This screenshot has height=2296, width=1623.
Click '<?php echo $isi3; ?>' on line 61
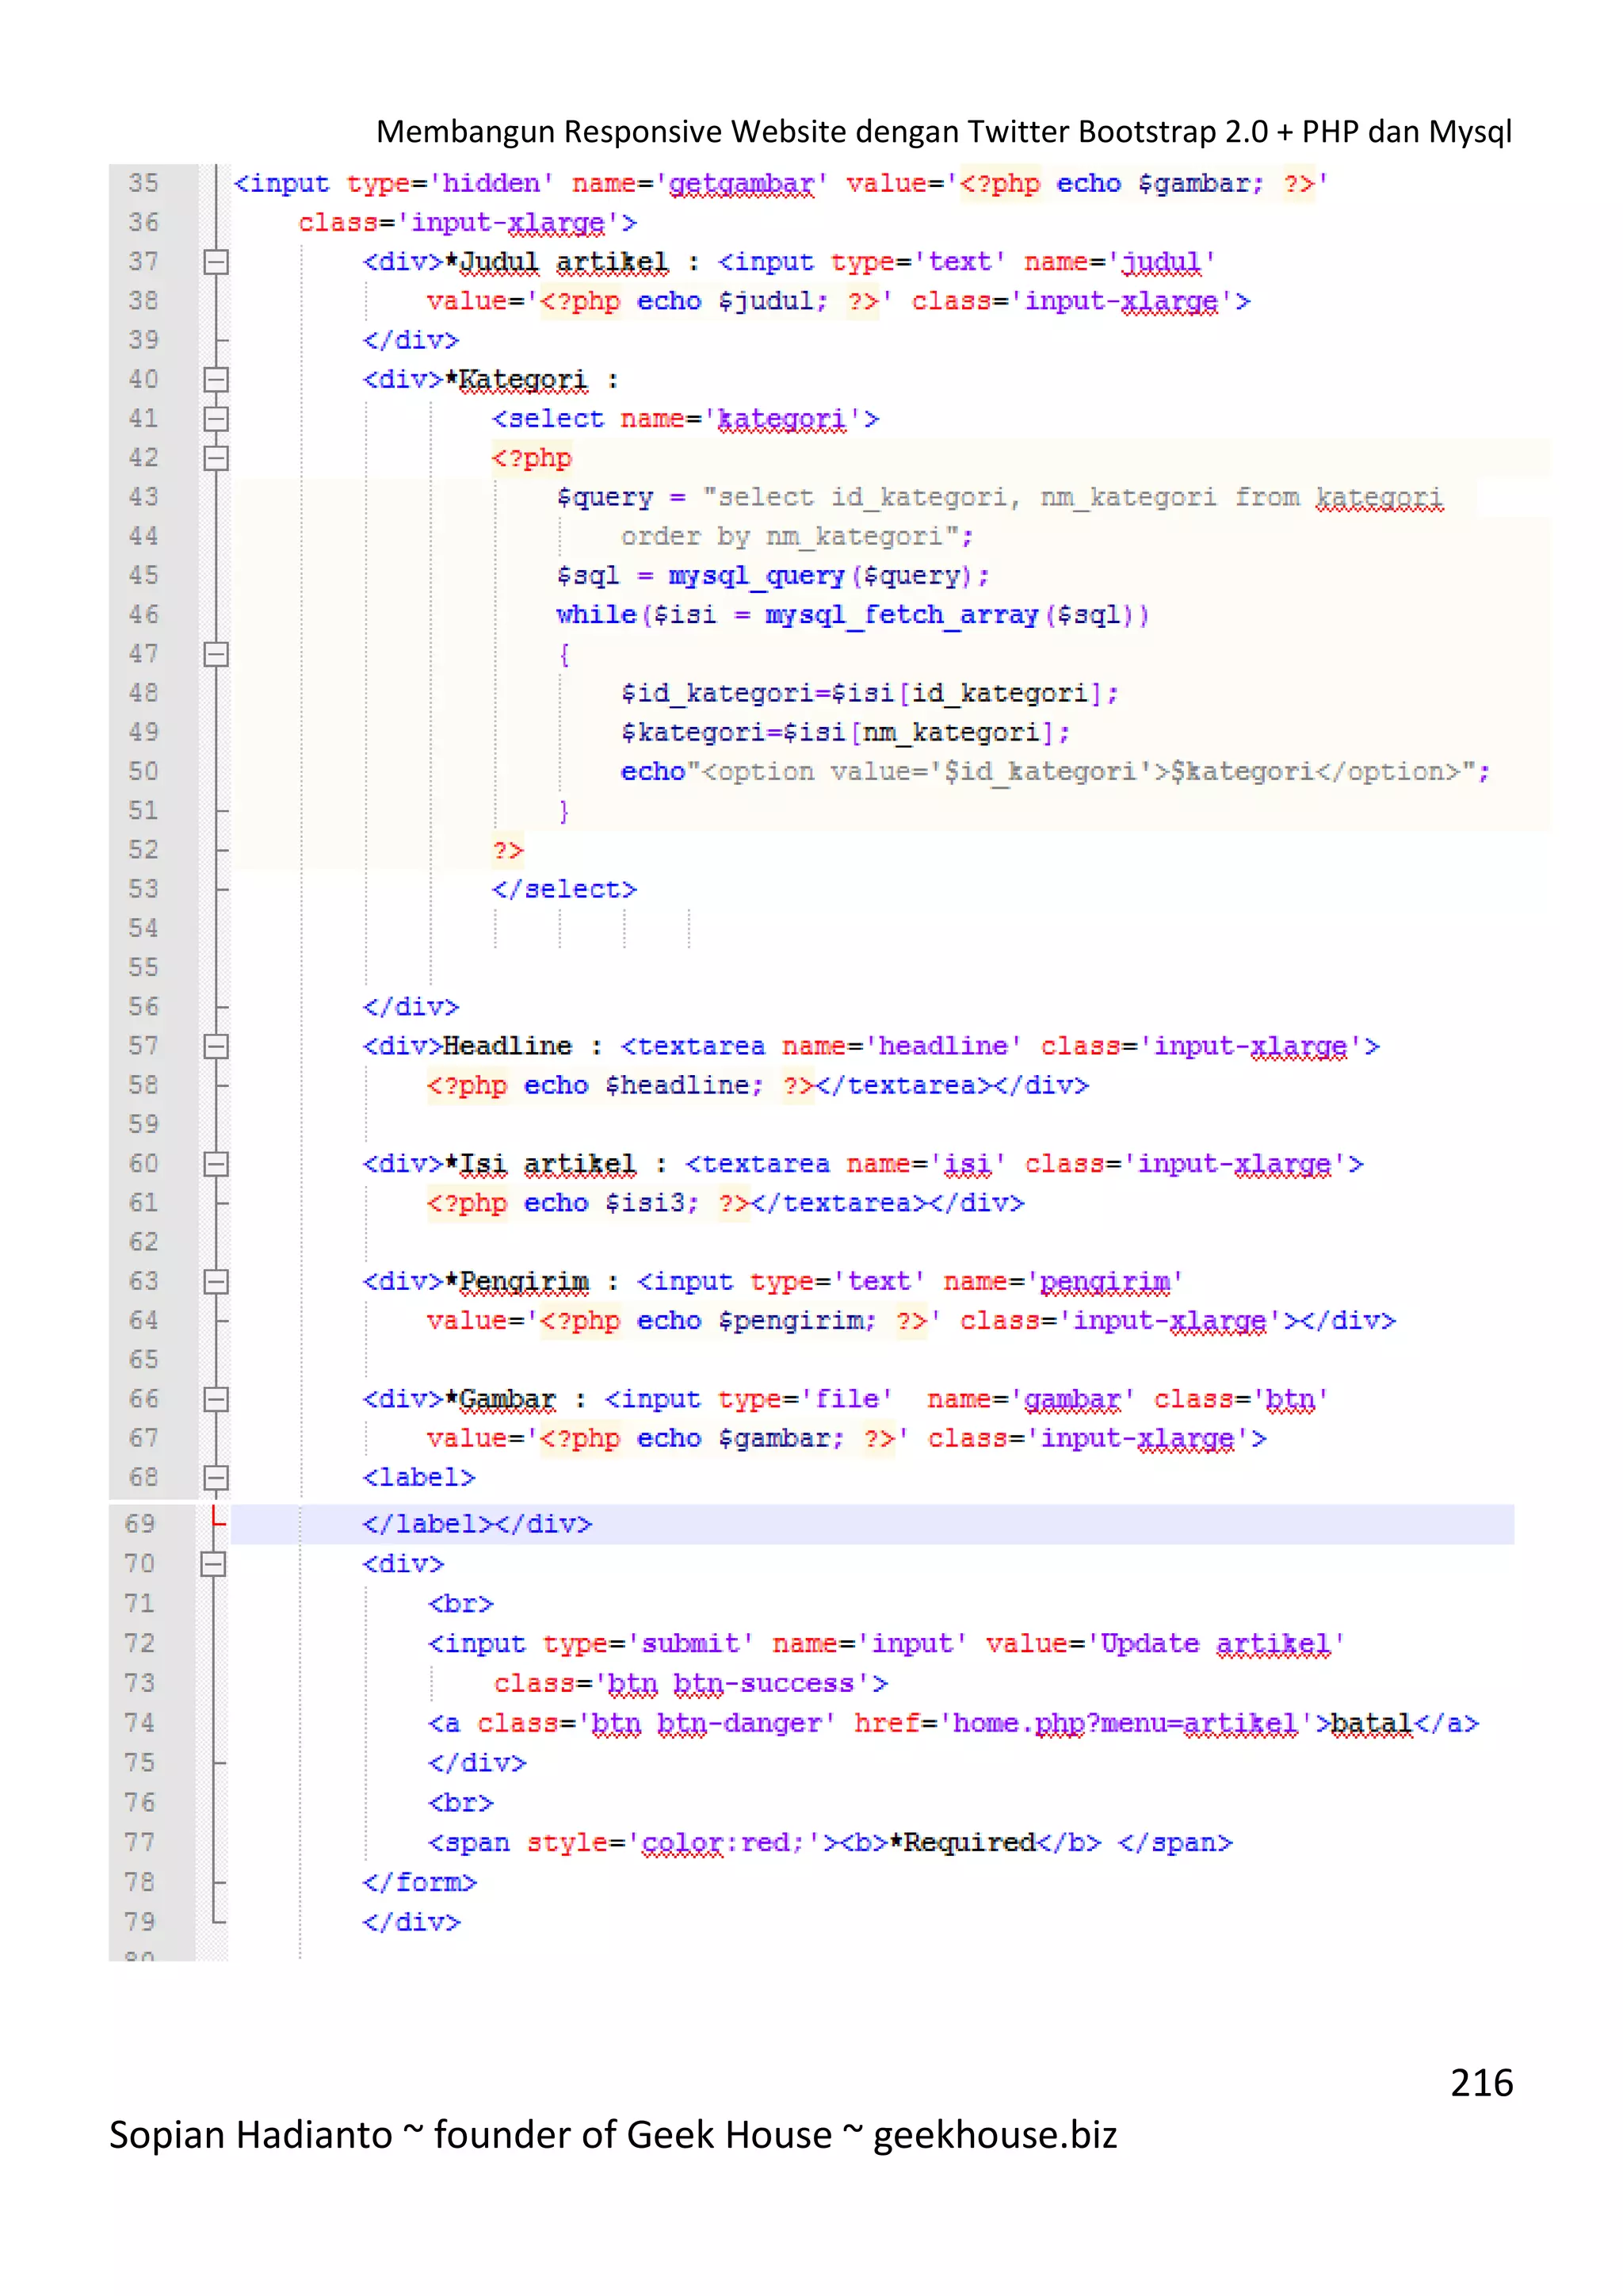point(589,1203)
